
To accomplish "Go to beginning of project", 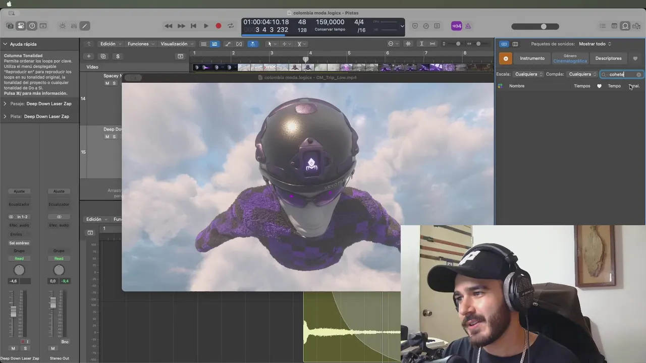I will click(x=193, y=26).
